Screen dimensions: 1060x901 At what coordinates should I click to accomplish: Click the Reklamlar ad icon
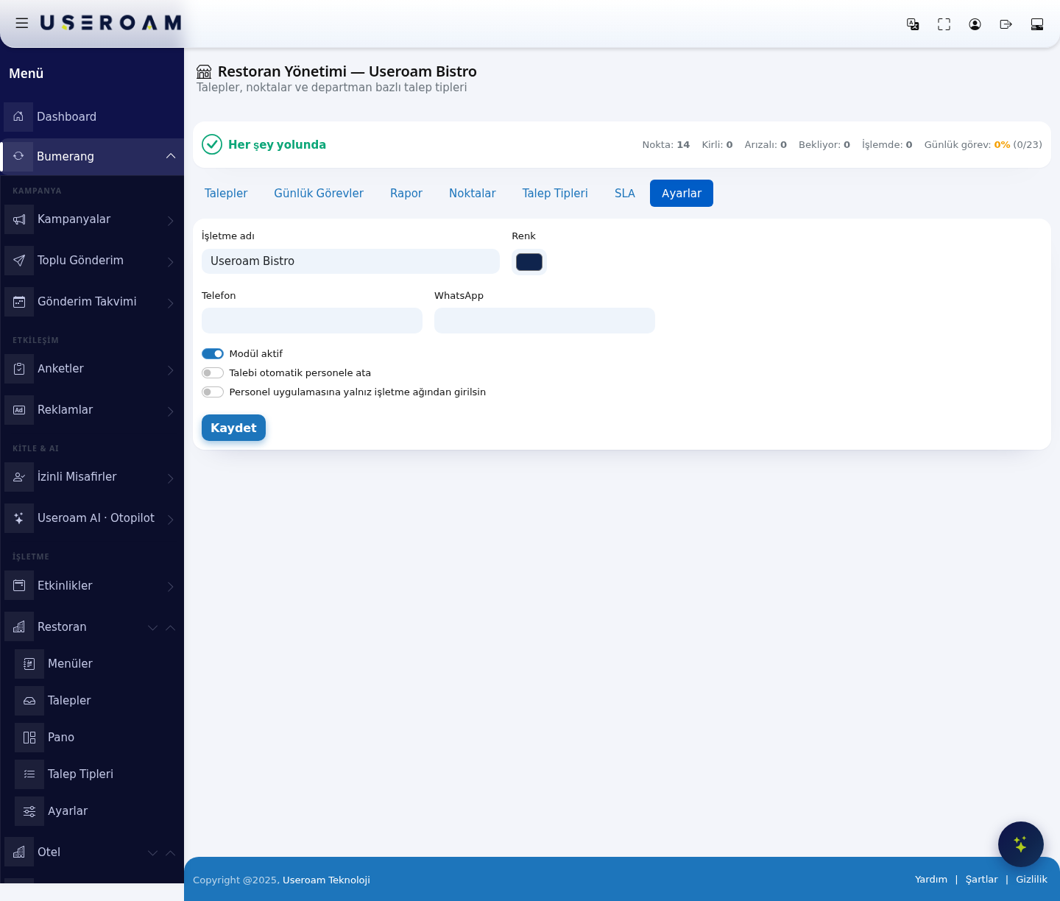pos(19,410)
